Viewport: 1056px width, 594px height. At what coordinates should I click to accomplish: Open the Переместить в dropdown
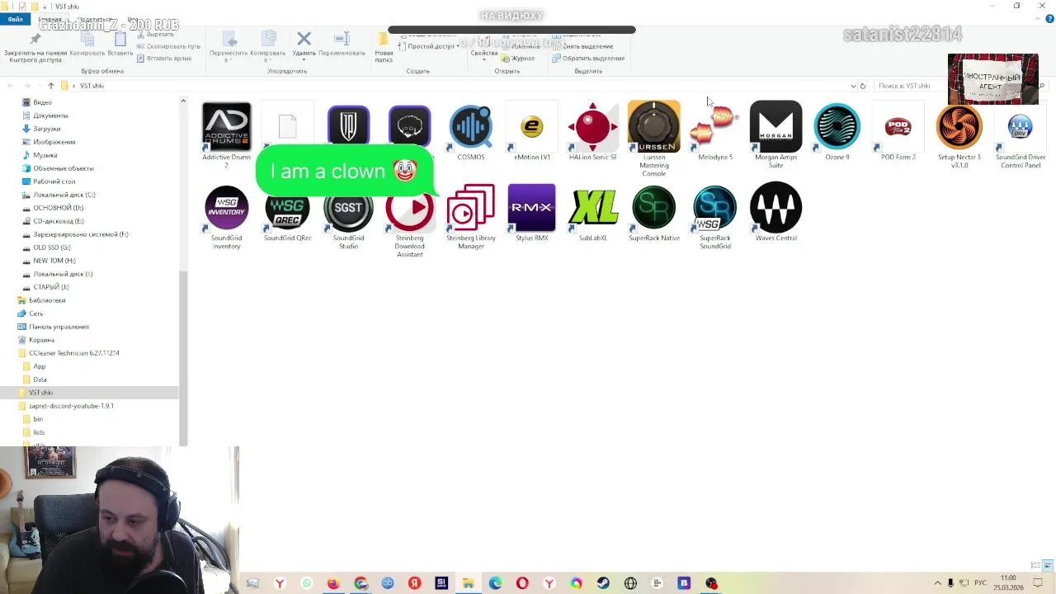pyautogui.click(x=229, y=48)
